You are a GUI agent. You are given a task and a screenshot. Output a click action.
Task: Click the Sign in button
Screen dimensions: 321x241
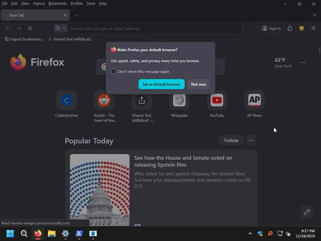pos(272,29)
